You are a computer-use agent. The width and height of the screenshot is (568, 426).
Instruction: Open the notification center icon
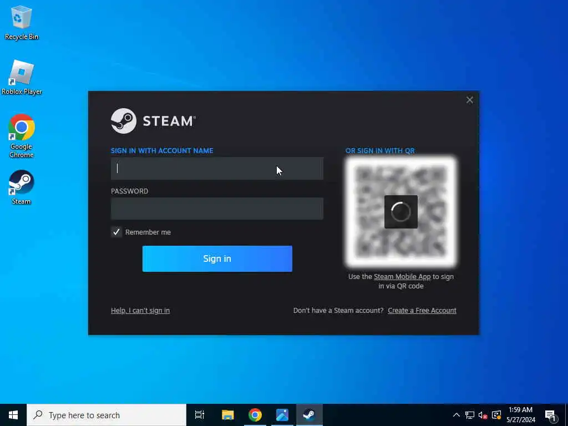tap(550, 415)
